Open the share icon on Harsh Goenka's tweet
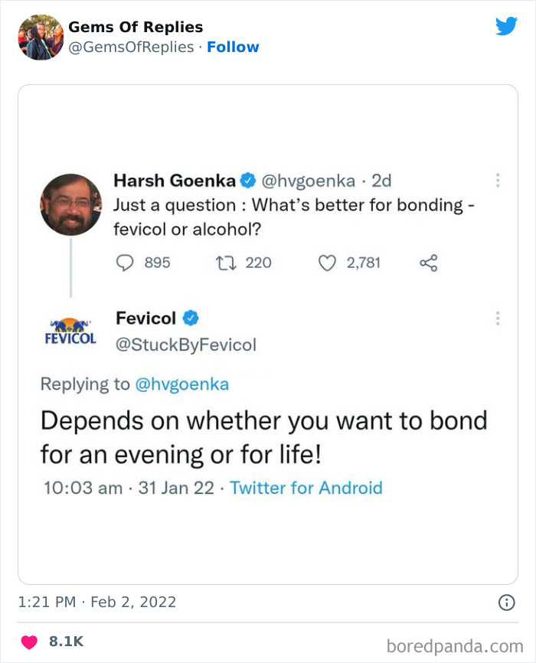Image resolution: width=536 pixels, height=663 pixels. pyautogui.click(x=429, y=263)
